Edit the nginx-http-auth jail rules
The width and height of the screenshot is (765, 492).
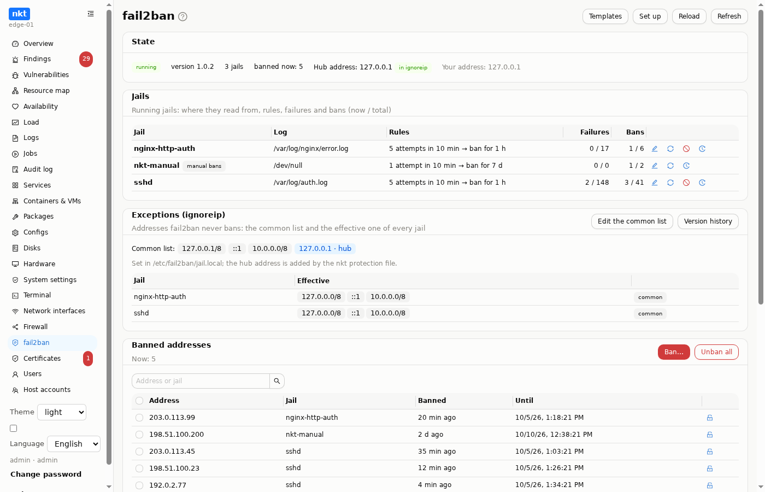pyautogui.click(x=655, y=149)
